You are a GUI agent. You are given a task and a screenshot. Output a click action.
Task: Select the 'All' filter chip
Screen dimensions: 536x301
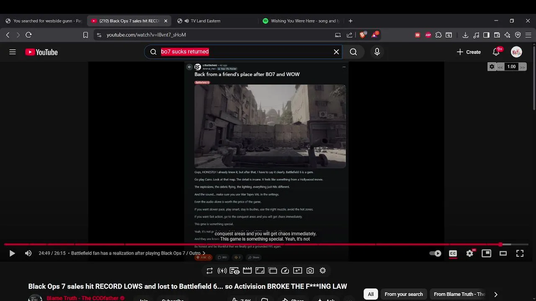coord(371,294)
